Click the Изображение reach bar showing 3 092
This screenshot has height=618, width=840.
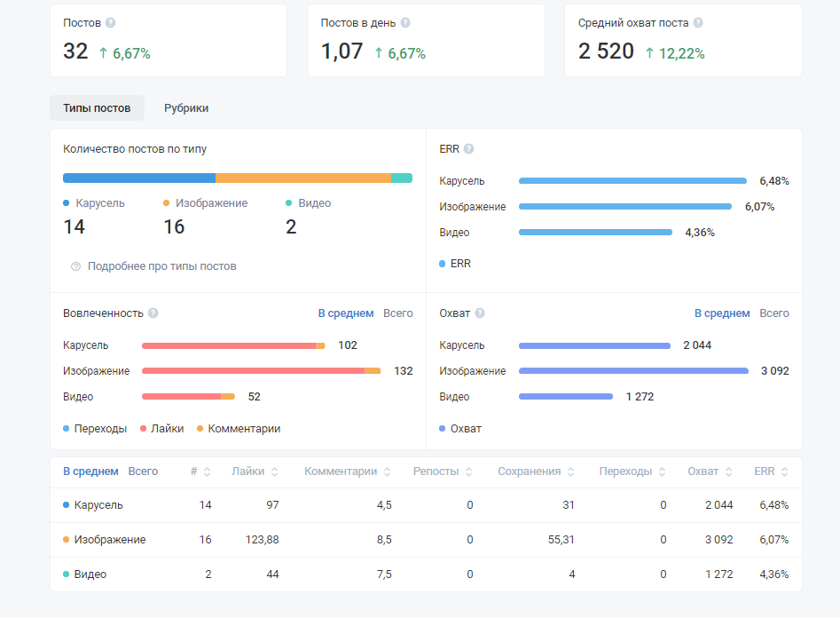(x=633, y=370)
